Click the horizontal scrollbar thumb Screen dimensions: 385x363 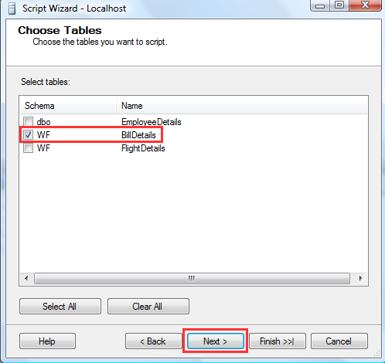tap(192, 278)
